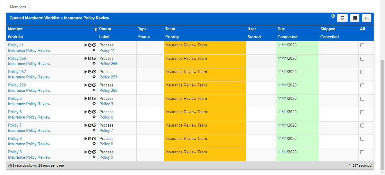
Task: Click the play icon for Policy 7
Action: click(86, 125)
